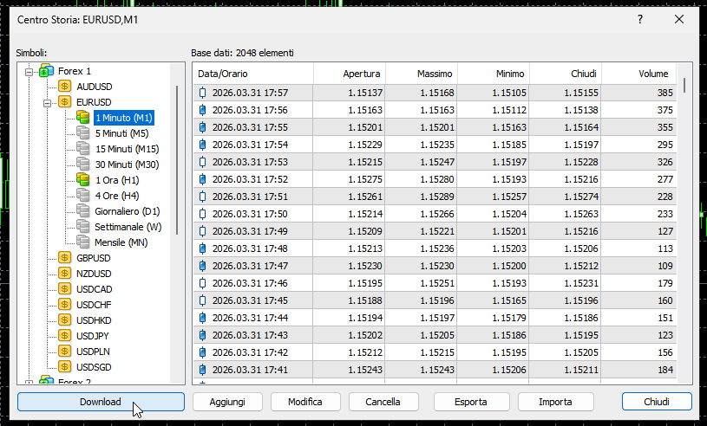Select the row dated 2026.03.31 17:55
Viewport: 707px width, 426px height.
[x=435, y=127]
